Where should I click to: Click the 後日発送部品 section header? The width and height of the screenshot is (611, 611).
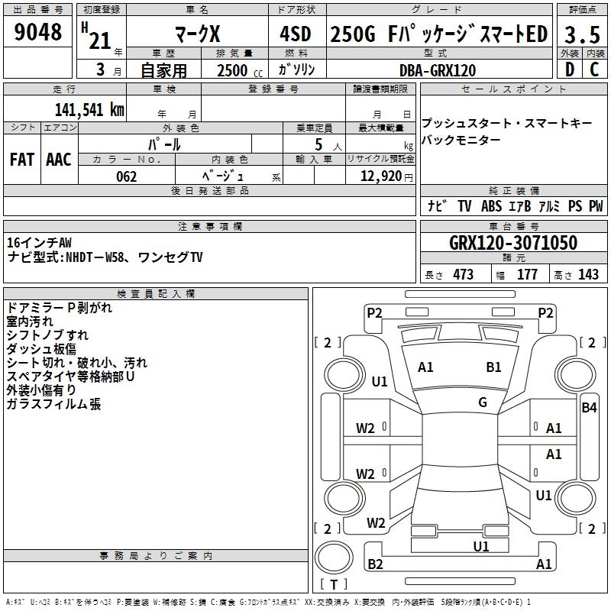(209, 191)
